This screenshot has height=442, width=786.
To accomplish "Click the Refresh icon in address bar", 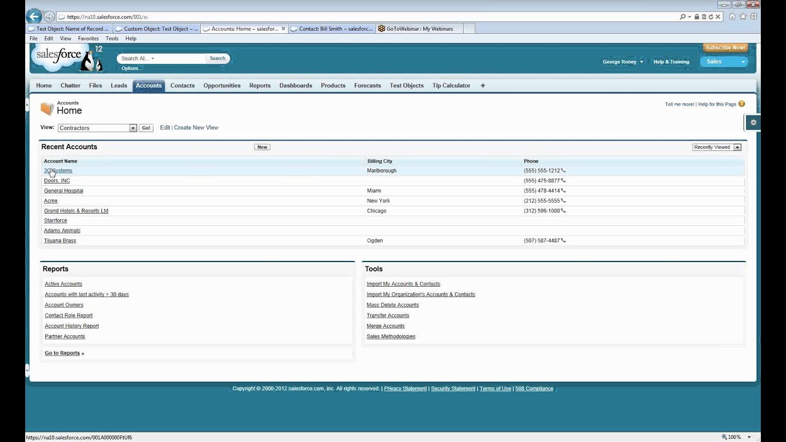I will click(710, 17).
